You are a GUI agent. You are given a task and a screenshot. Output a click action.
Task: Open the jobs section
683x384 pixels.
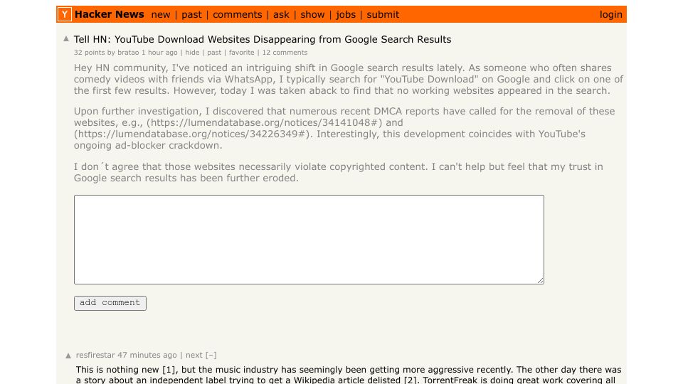tap(346, 14)
